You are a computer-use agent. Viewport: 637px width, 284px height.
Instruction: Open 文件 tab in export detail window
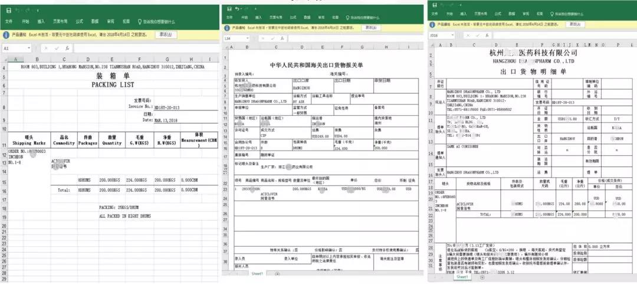click(435, 14)
